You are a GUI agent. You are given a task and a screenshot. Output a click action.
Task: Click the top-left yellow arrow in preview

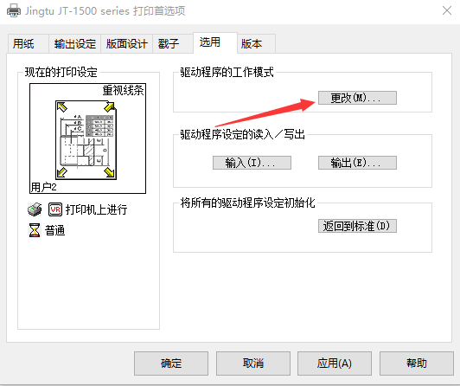pos(62,107)
